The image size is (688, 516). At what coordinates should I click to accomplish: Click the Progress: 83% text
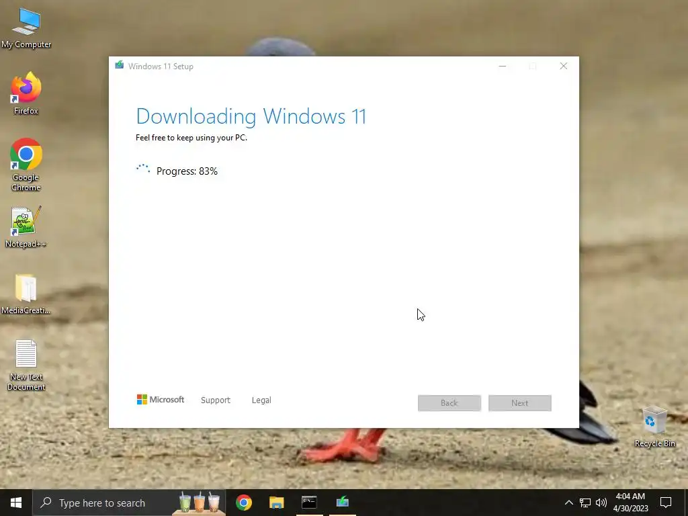point(187,171)
